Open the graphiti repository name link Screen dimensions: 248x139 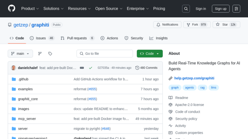40,25
